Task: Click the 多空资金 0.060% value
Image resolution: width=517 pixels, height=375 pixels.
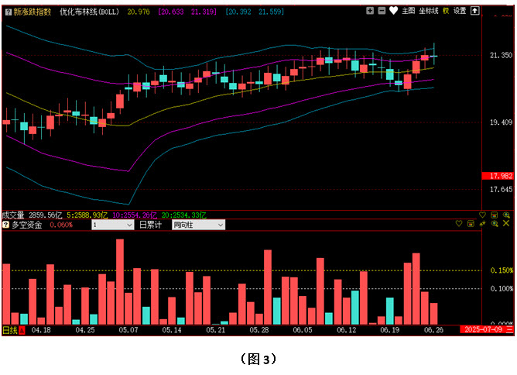Action: pyautogui.click(x=61, y=225)
